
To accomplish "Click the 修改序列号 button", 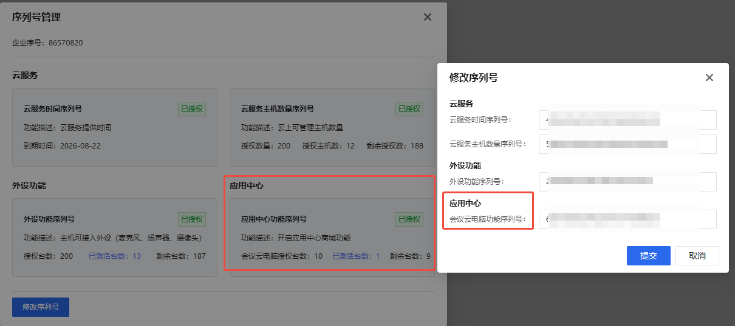I will coord(41,307).
